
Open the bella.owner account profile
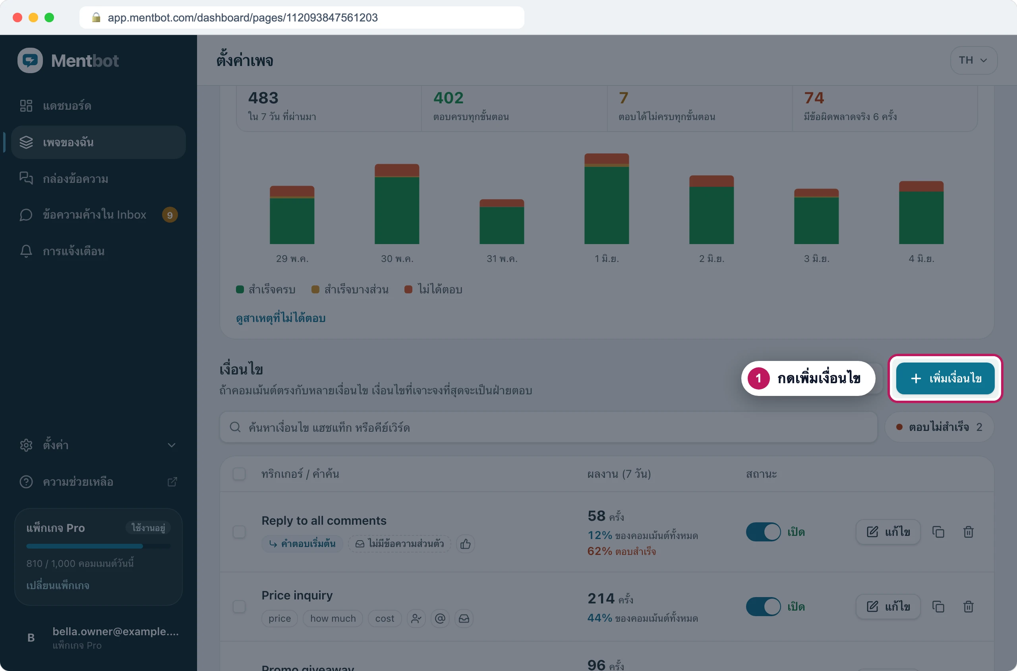click(99, 638)
